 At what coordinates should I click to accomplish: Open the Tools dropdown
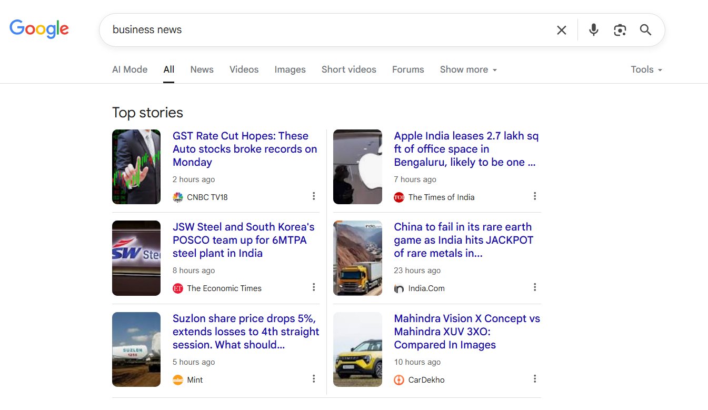click(646, 69)
